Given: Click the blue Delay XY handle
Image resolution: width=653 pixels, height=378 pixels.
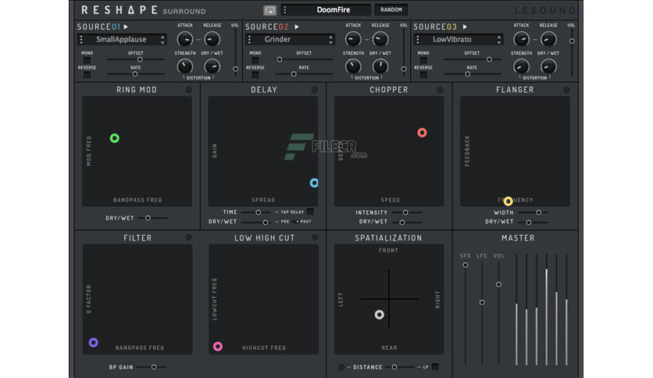Looking at the screenshot, I should [x=314, y=183].
